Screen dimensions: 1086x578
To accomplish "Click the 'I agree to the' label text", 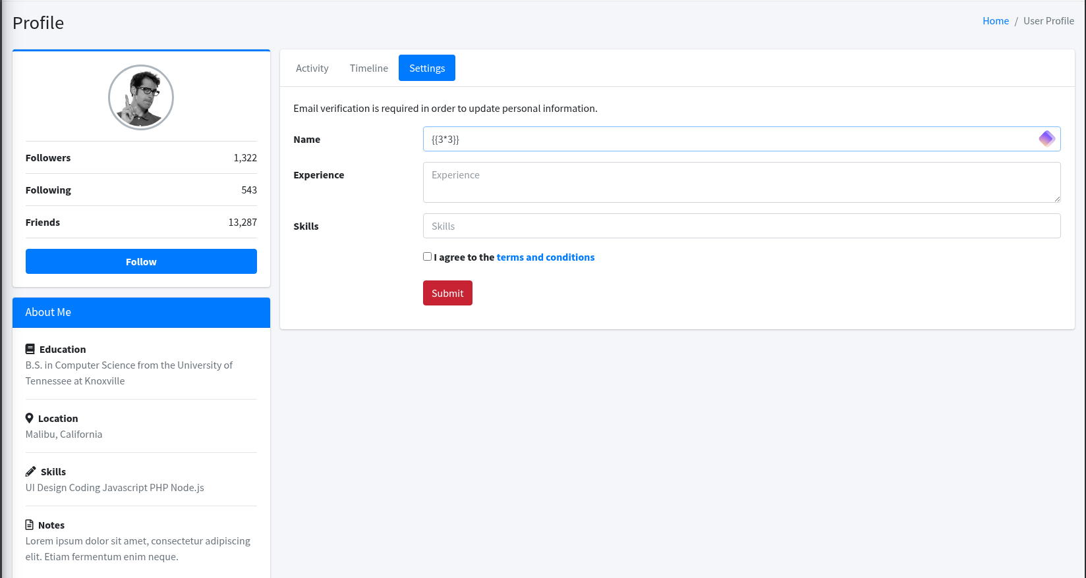I will point(464,257).
